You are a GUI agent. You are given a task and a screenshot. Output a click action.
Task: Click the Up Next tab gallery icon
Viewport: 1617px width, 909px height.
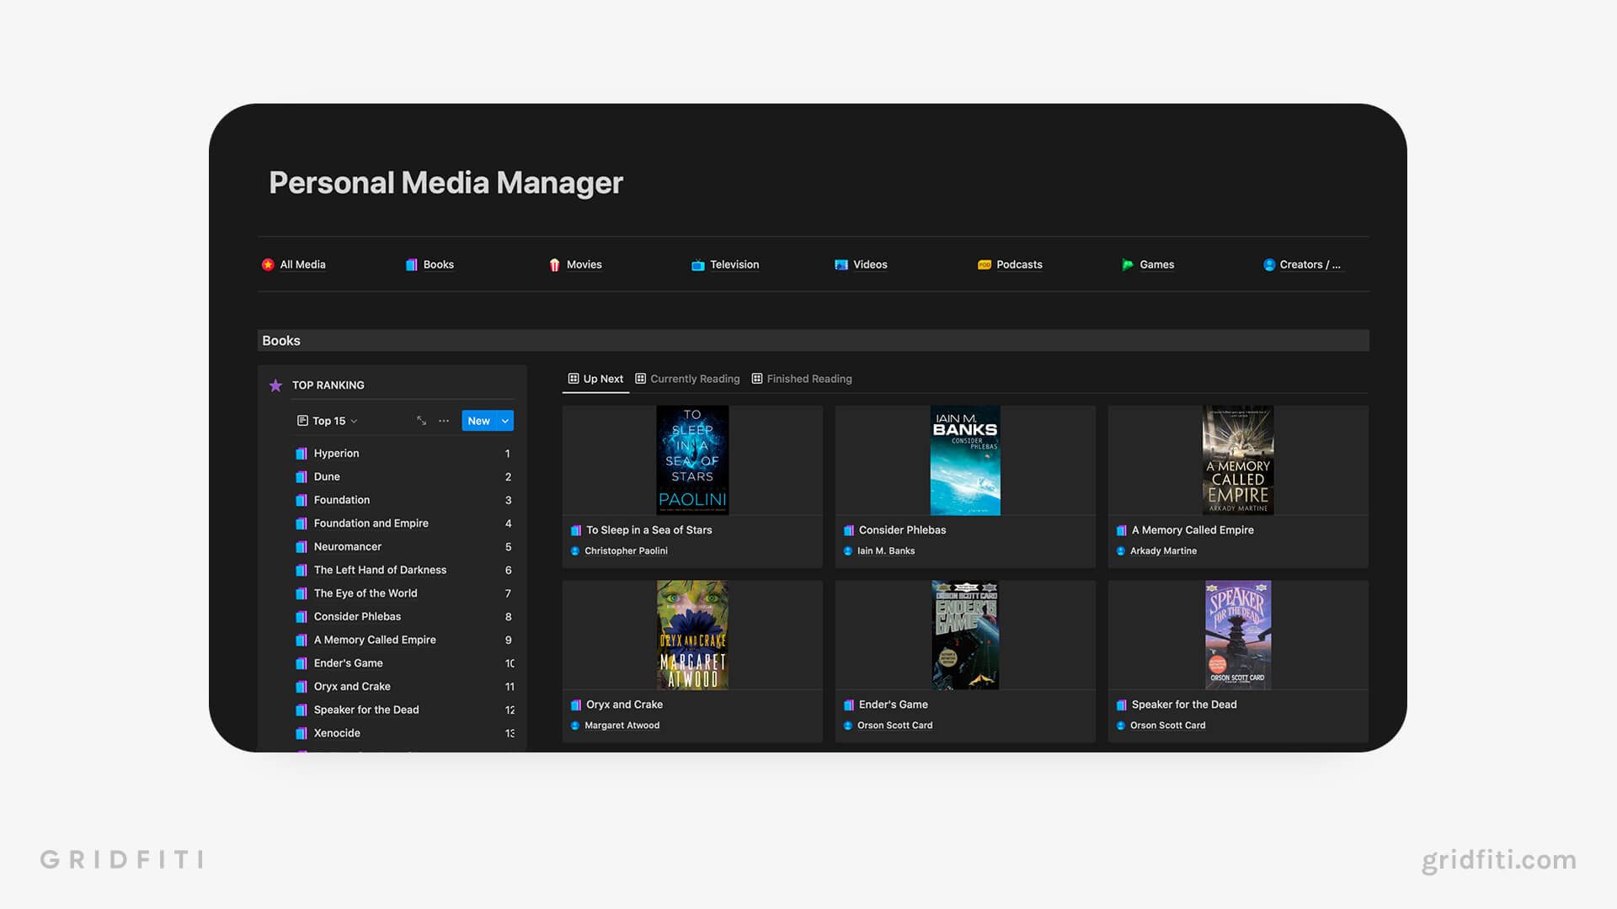pos(574,379)
